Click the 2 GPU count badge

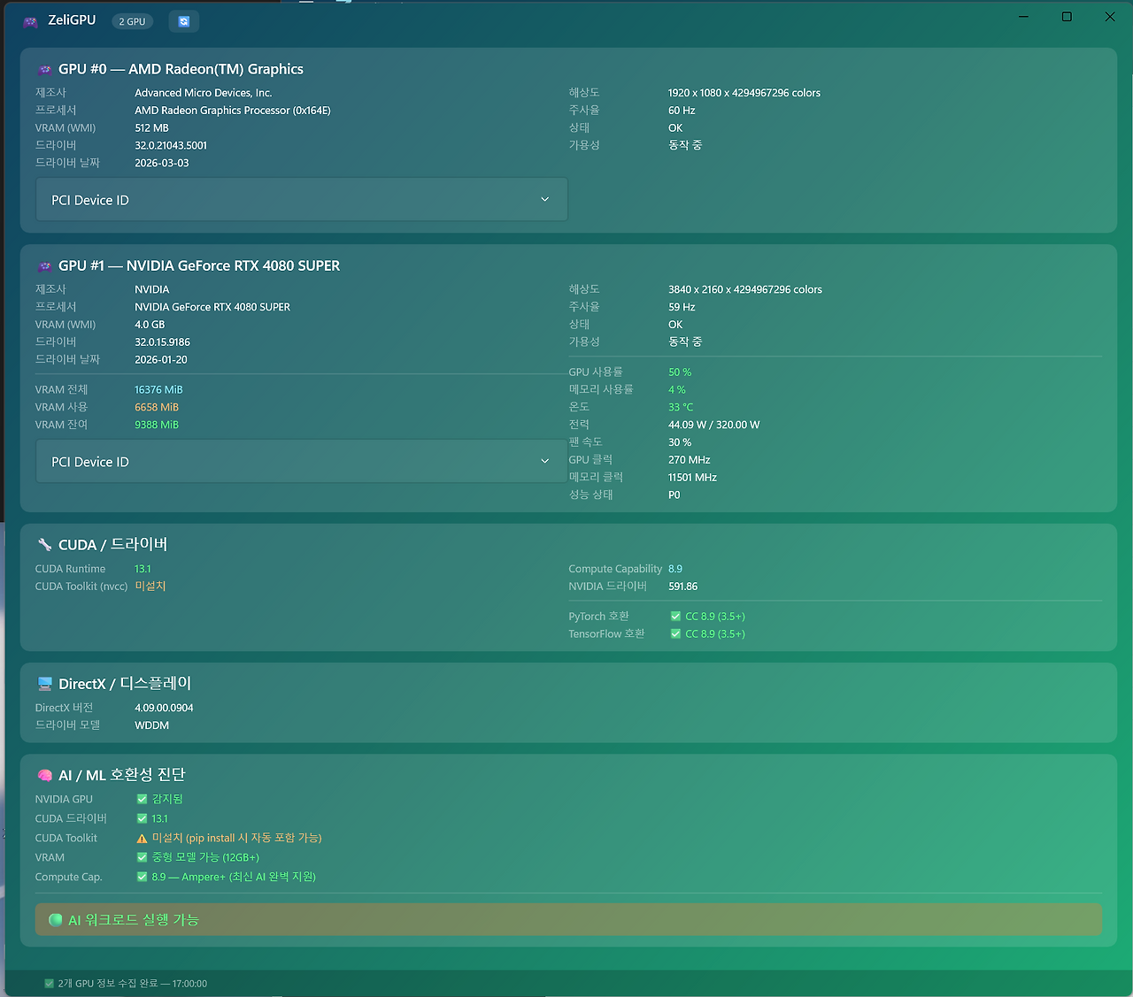[x=133, y=21]
